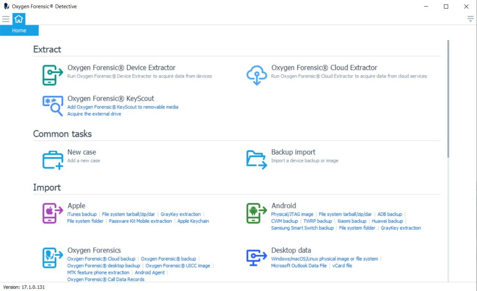The image size is (477, 291).
Task: Open the hamburger main menu
Action: 6,19
